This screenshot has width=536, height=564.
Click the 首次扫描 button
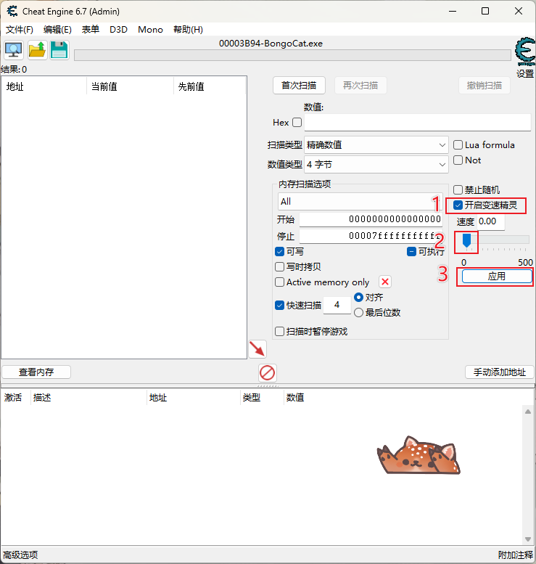(299, 86)
